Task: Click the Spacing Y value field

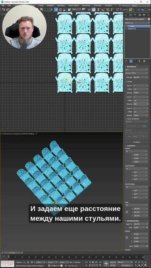Action: 141,104
